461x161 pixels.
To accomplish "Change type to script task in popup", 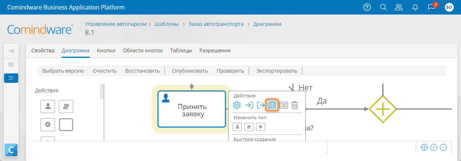I will click(249, 127).
